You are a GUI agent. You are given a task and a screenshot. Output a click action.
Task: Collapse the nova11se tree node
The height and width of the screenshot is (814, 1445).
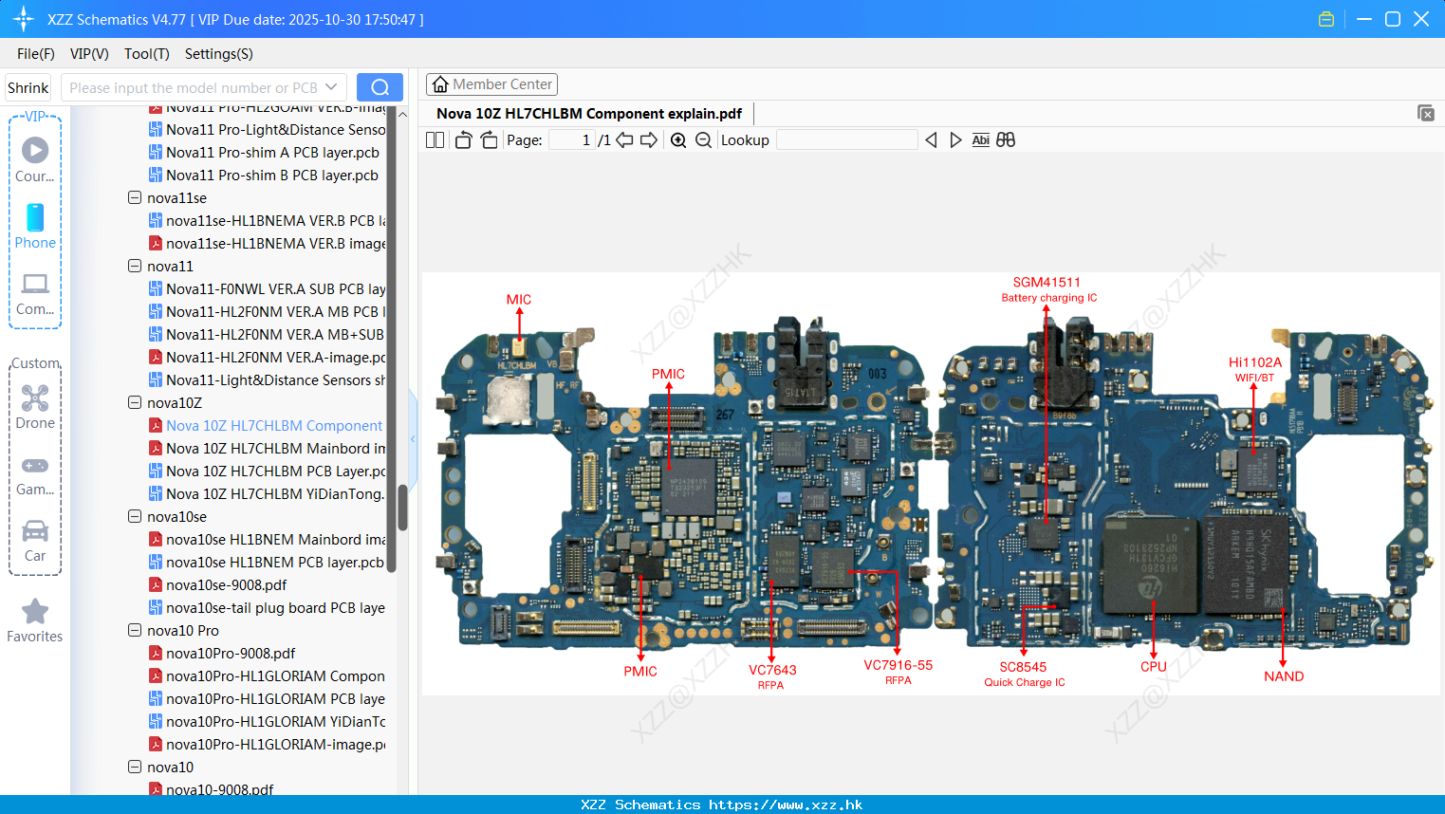tap(135, 197)
